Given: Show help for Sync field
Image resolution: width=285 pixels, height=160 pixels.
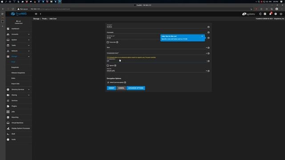Looking at the screenshot, I should pos(208,48).
